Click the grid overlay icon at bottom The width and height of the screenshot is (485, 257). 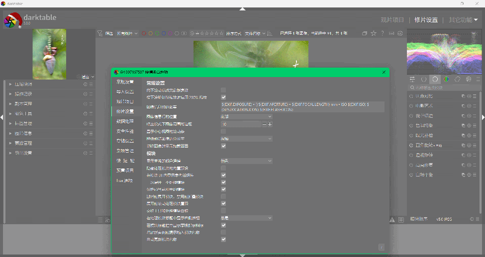(x=401, y=219)
